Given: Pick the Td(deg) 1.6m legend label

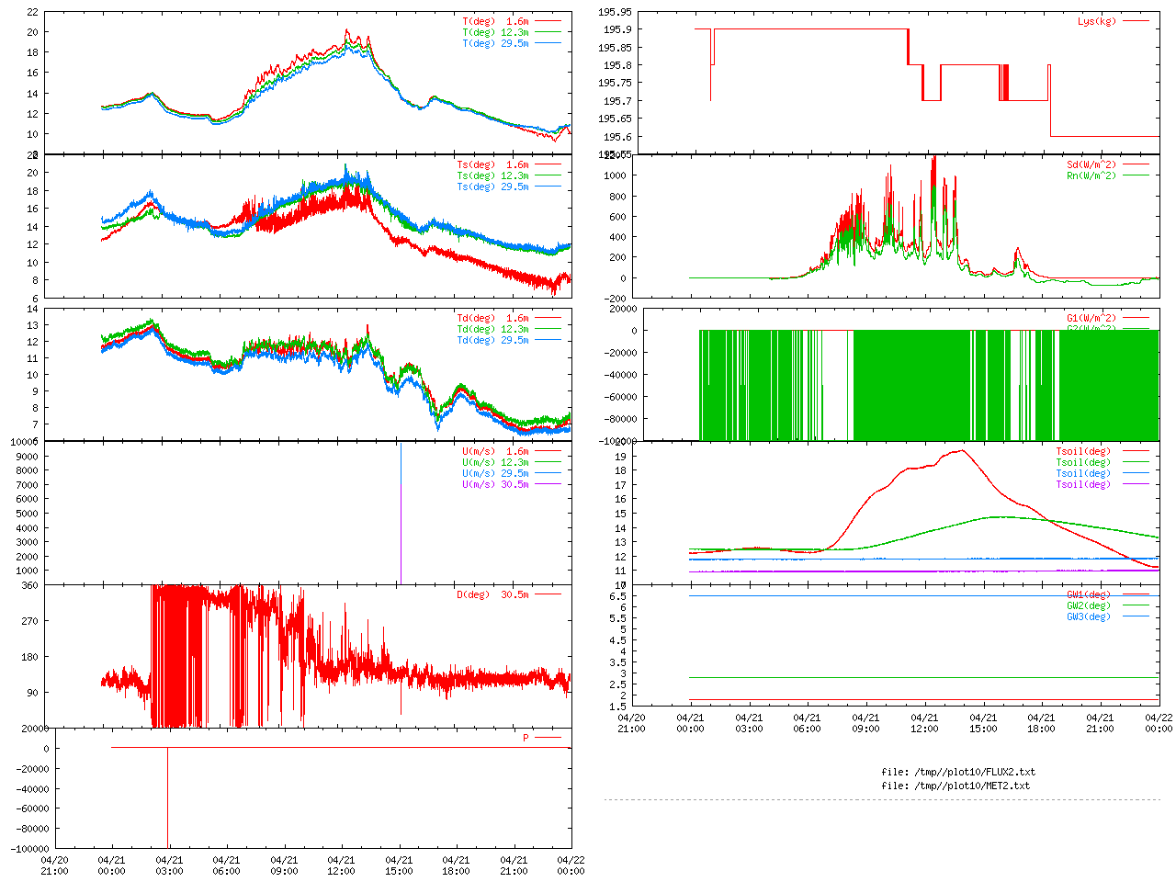Looking at the screenshot, I should click(493, 318).
